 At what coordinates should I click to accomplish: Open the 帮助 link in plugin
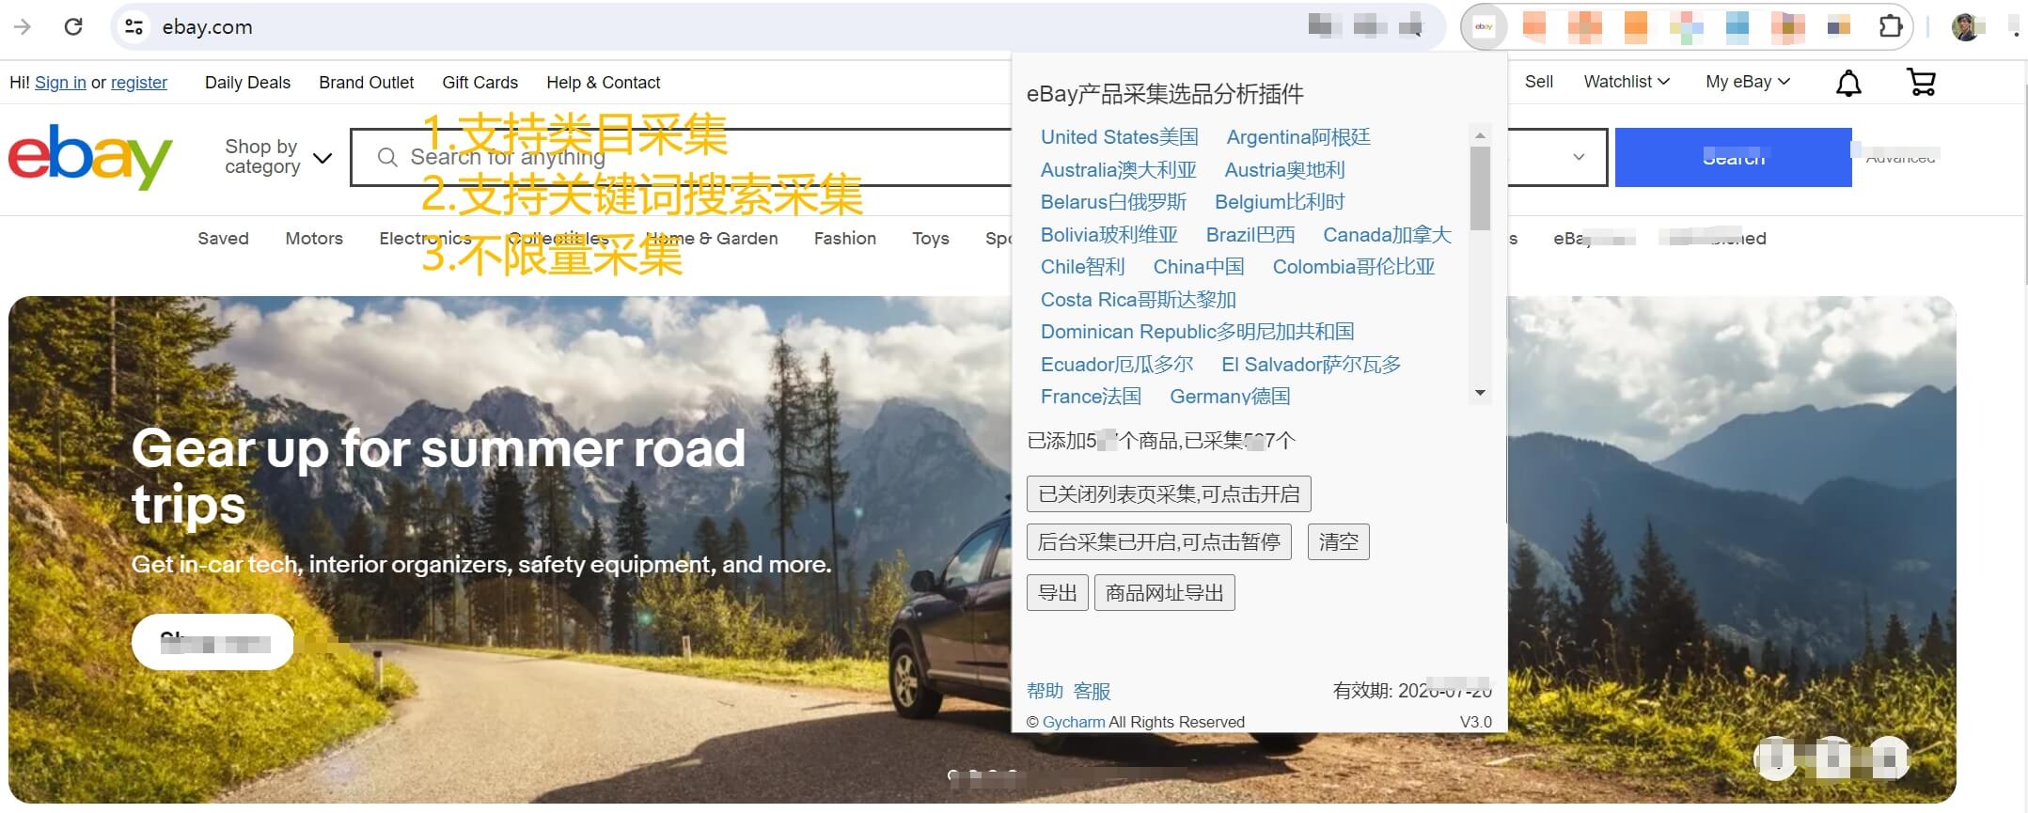pos(1045,691)
